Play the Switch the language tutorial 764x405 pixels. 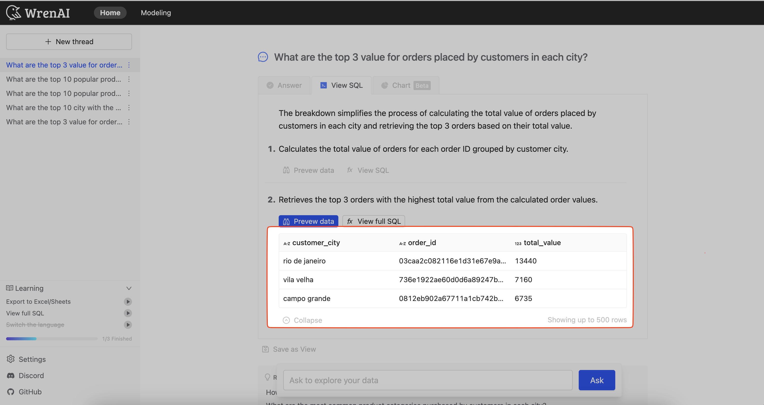[x=128, y=325]
